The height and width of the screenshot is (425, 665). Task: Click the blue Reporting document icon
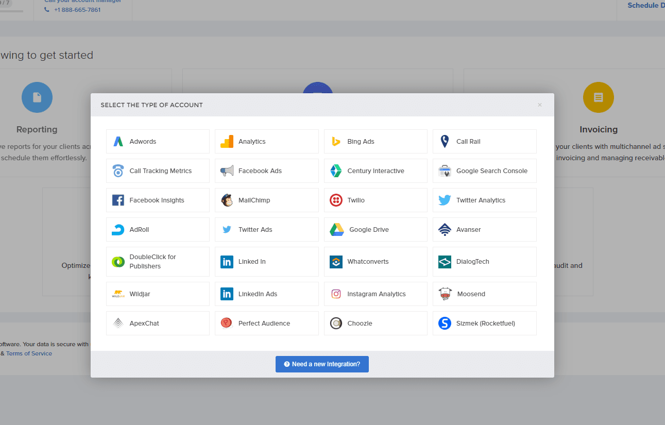(37, 97)
